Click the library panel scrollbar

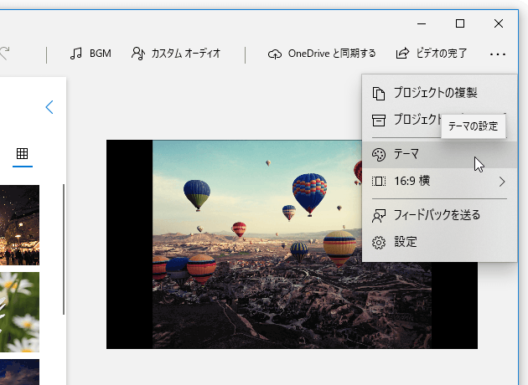pyautogui.click(x=64, y=249)
